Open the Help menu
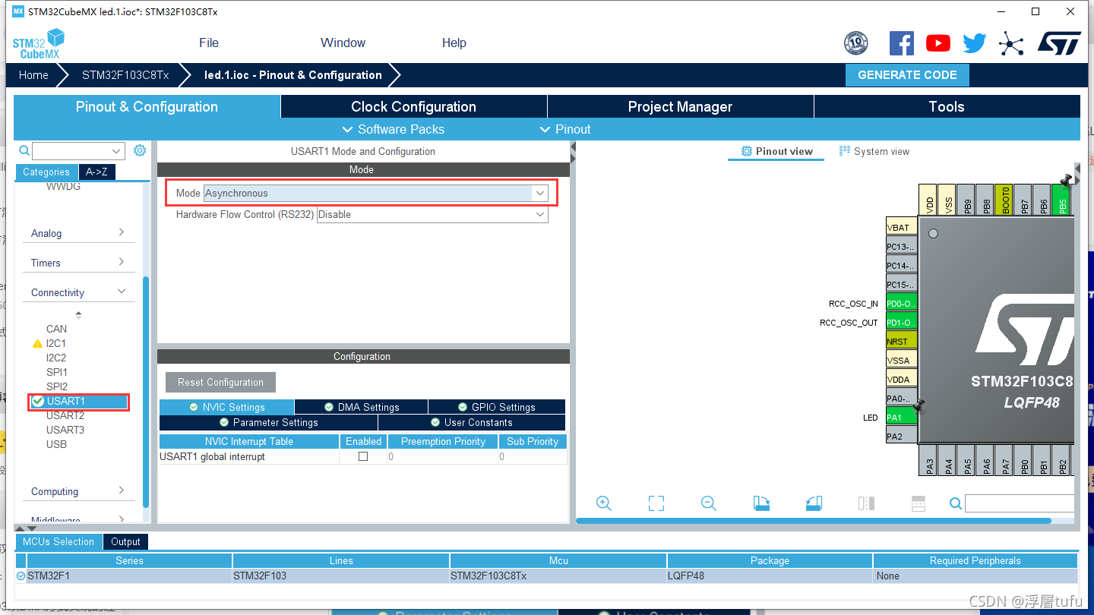The image size is (1094, 615). click(x=454, y=43)
